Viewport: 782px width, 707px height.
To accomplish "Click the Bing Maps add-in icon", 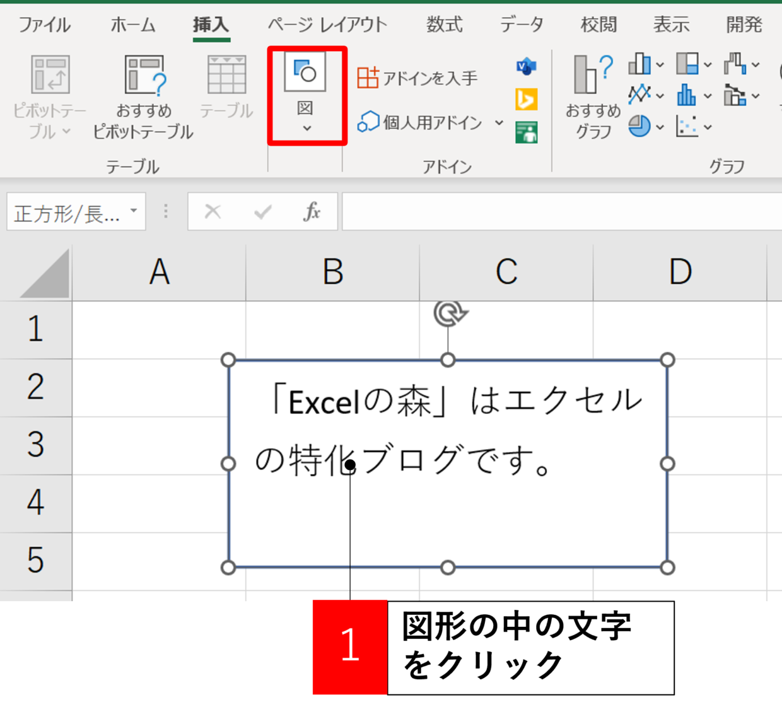I will 526,100.
